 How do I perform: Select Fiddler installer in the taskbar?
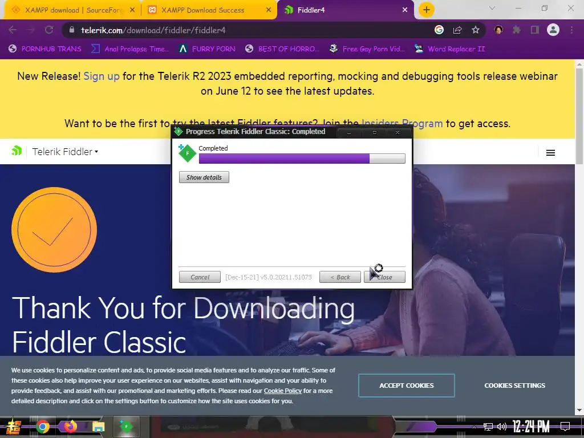tap(126, 427)
